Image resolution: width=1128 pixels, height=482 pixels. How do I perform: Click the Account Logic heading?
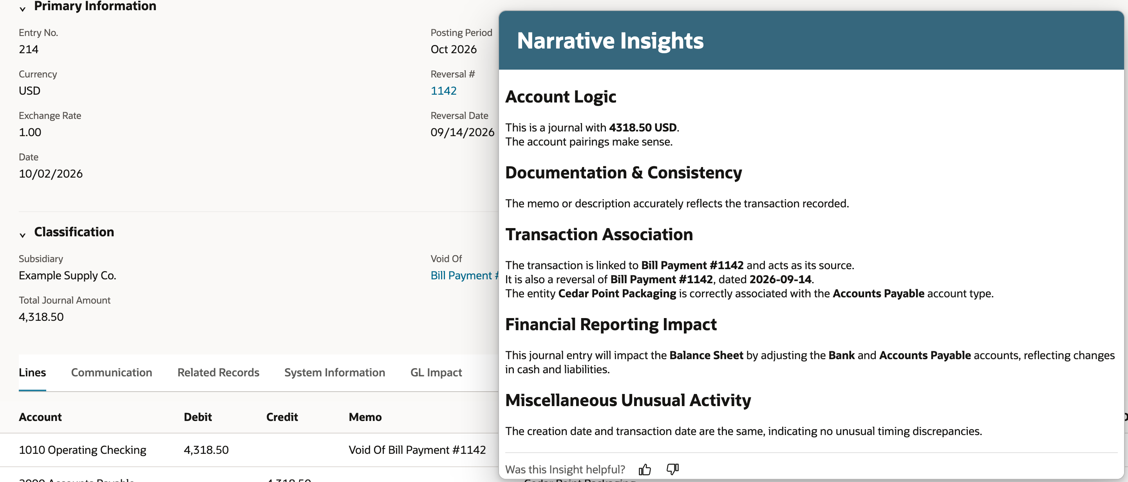coord(560,97)
